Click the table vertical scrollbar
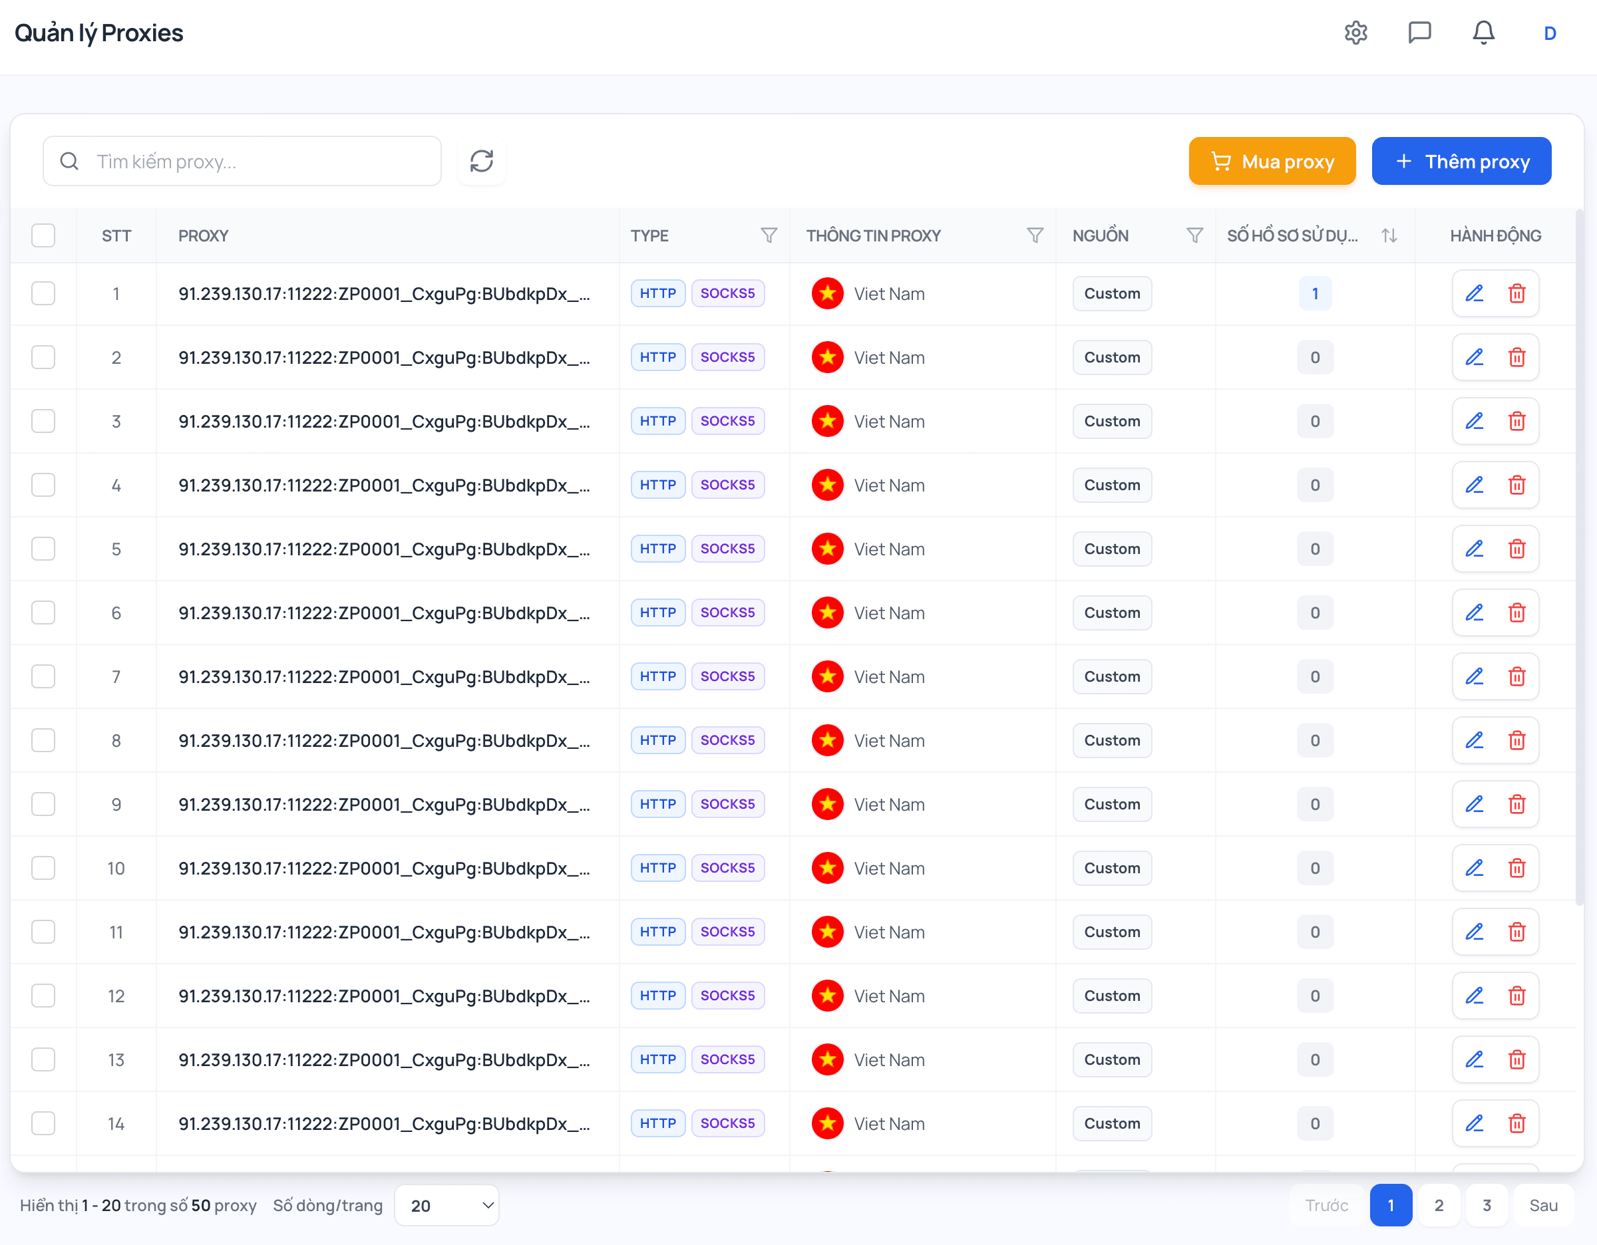This screenshot has height=1245, width=1597. (1579, 559)
